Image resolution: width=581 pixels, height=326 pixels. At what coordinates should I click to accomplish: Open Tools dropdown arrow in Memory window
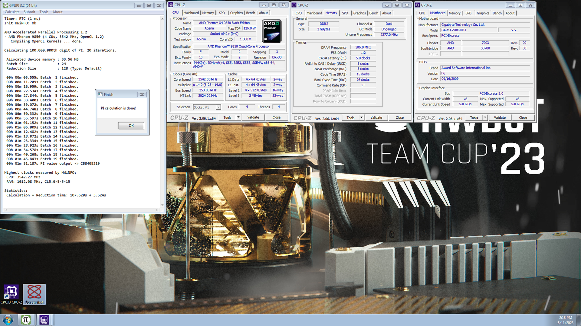pos(362,118)
